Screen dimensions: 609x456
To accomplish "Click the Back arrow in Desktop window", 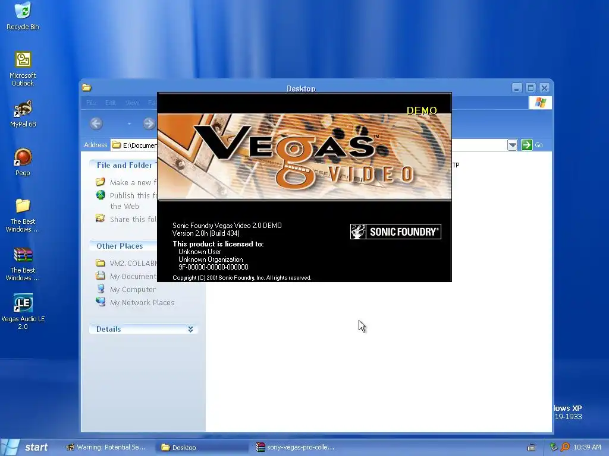I will coord(96,123).
